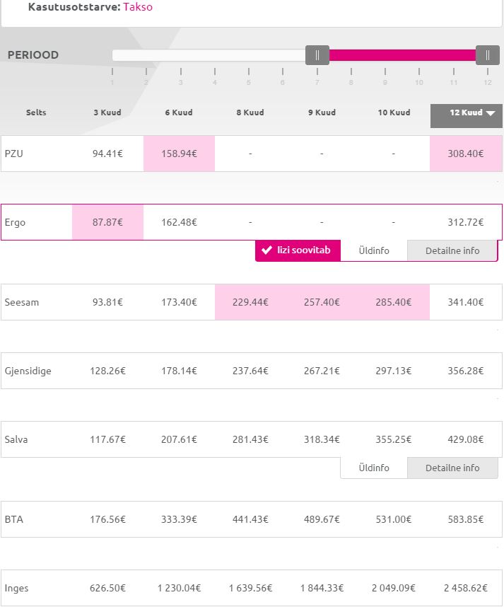Open Üldinfo tab under Ergo row
Viewport: 504px width, 607px height.
click(x=374, y=250)
